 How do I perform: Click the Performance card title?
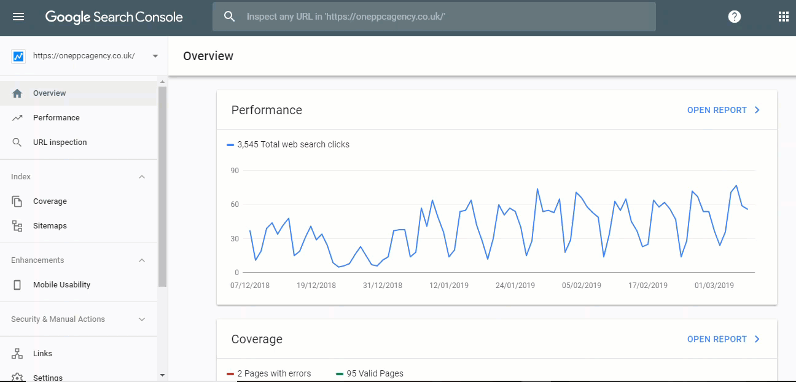(x=267, y=110)
